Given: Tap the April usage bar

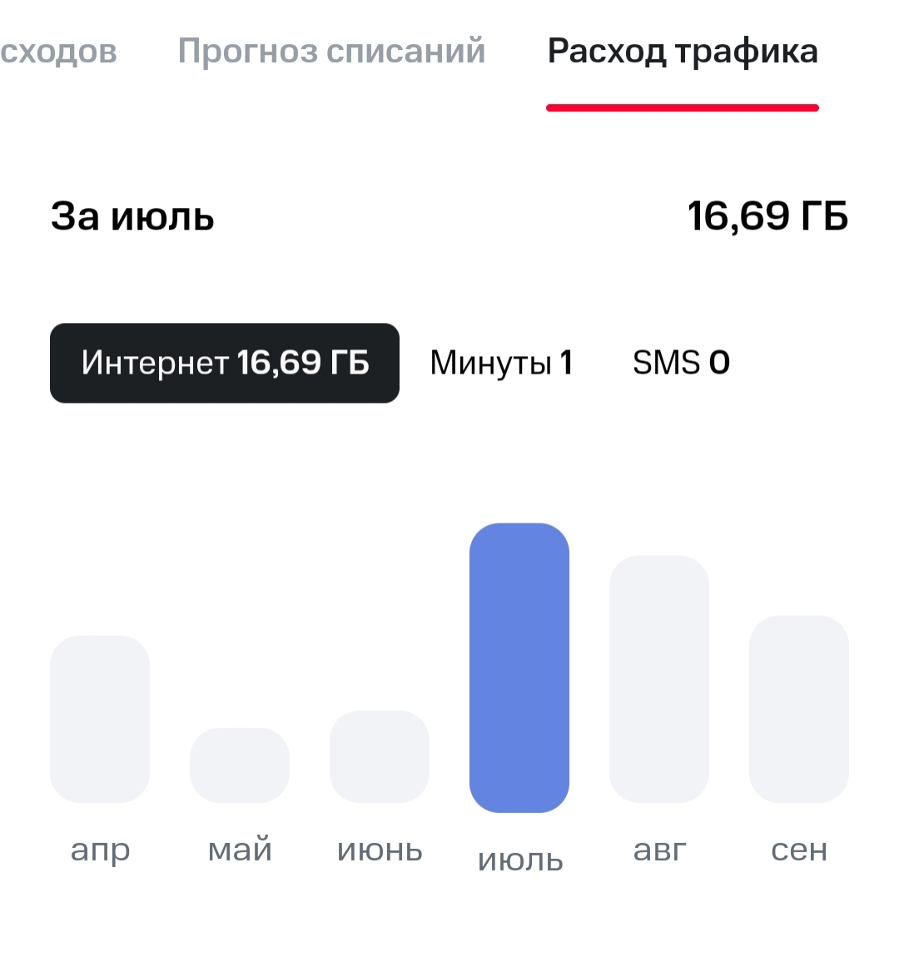Looking at the screenshot, I should click(x=100, y=719).
